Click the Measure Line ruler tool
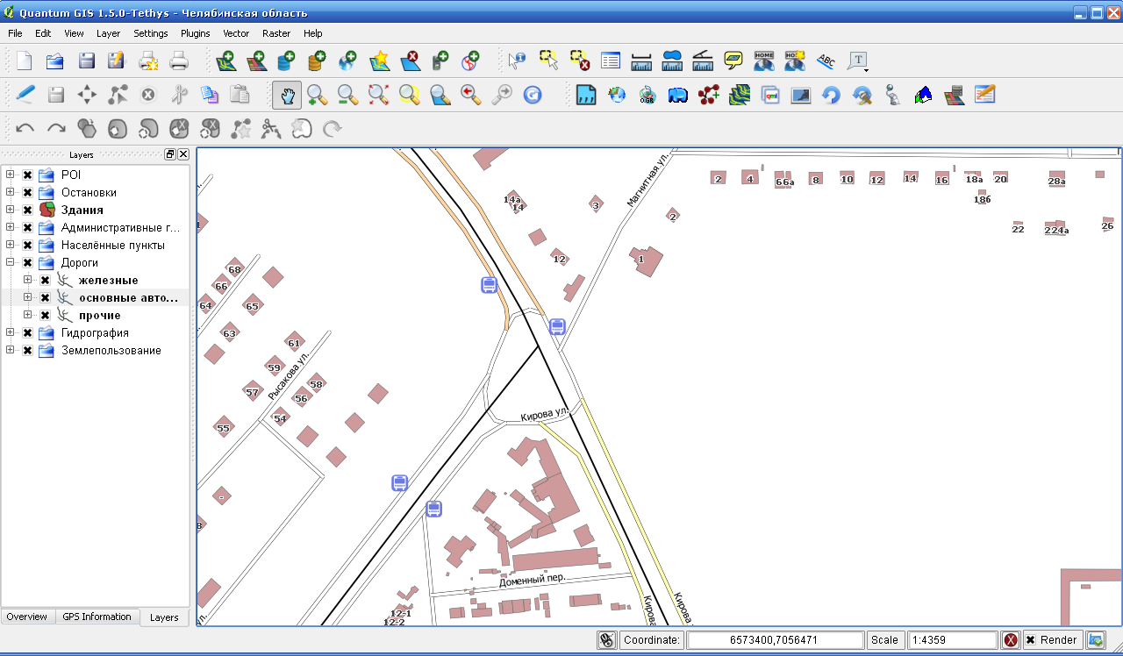The height and width of the screenshot is (656, 1123). (x=641, y=61)
